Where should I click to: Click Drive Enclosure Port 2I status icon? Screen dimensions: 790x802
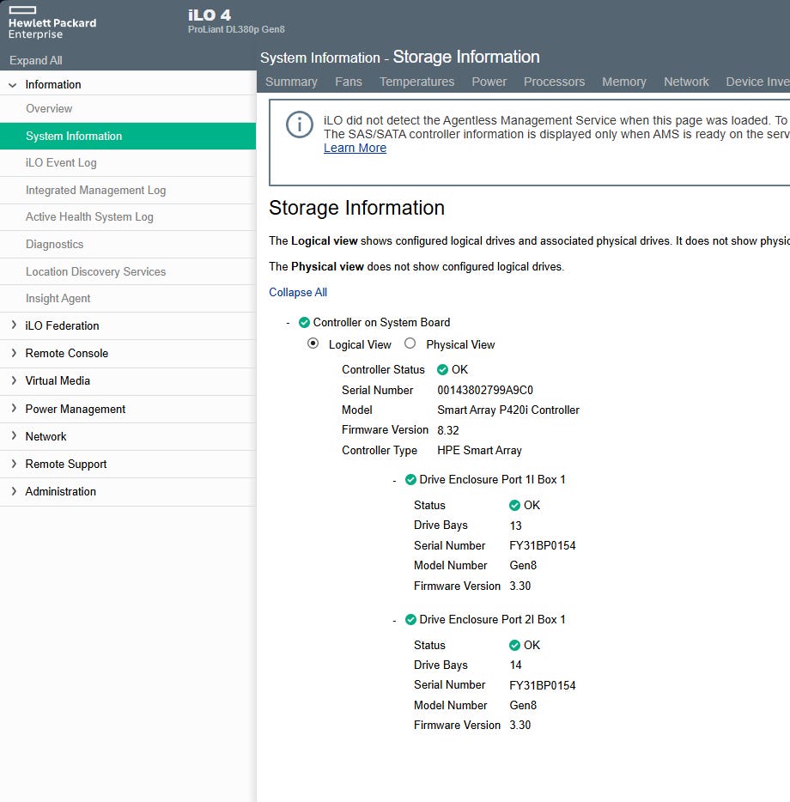coord(410,620)
